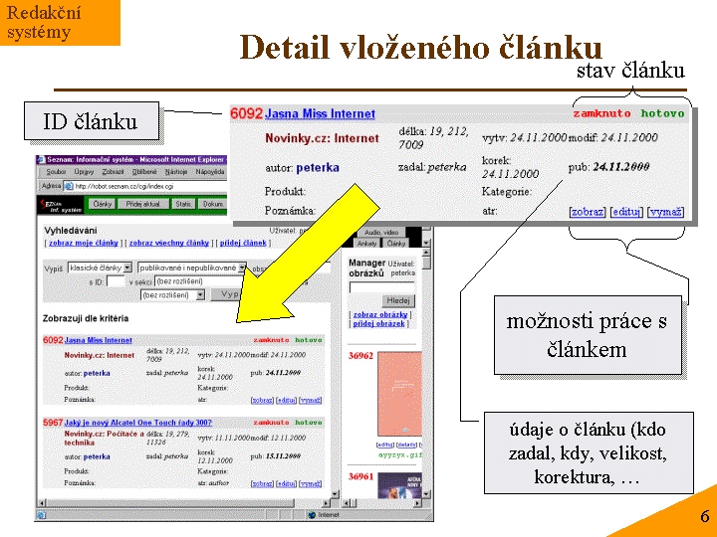The height and width of the screenshot is (537, 717).
Task: Open the 'publikované i nepublikované' dropdown
Action: coord(192,268)
